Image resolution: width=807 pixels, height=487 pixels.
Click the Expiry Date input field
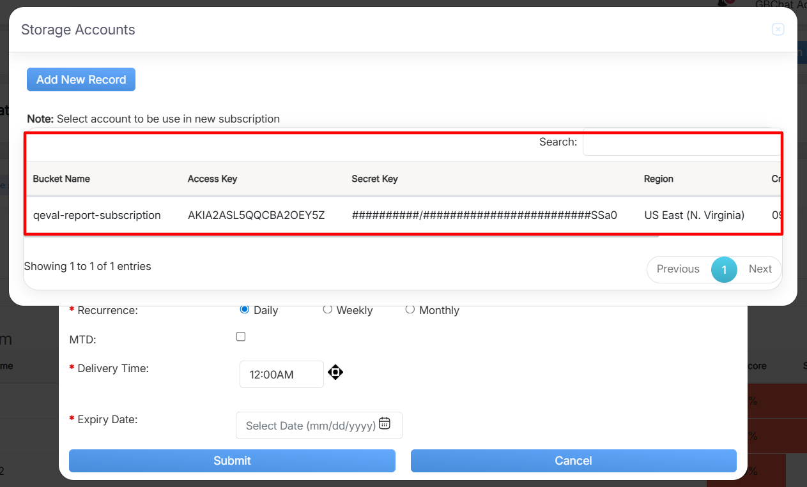point(319,425)
